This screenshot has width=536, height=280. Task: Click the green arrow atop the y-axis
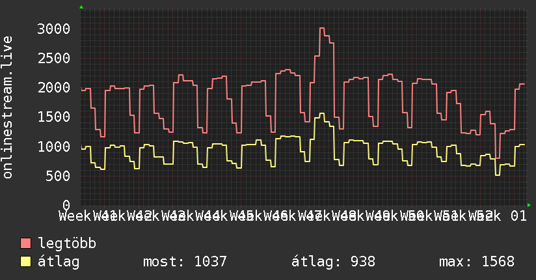(x=81, y=7)
